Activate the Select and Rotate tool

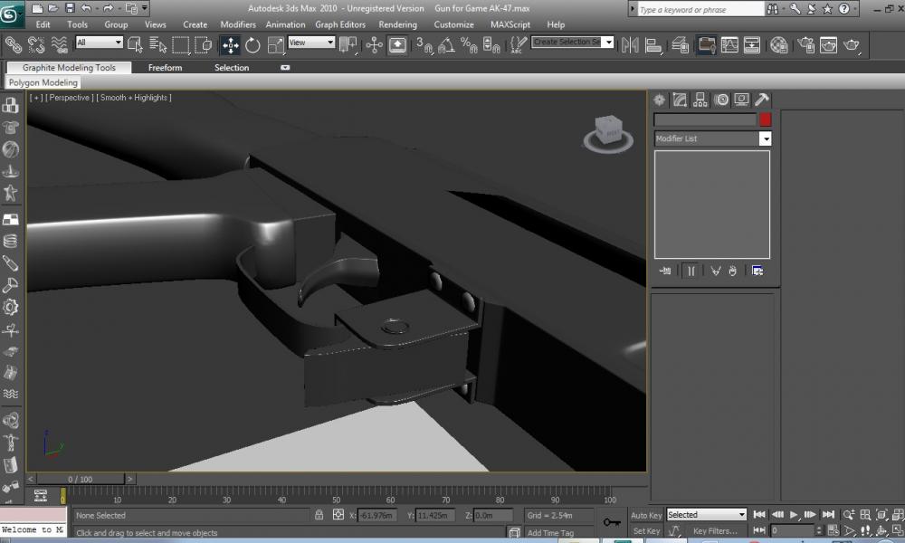(252, 44)
